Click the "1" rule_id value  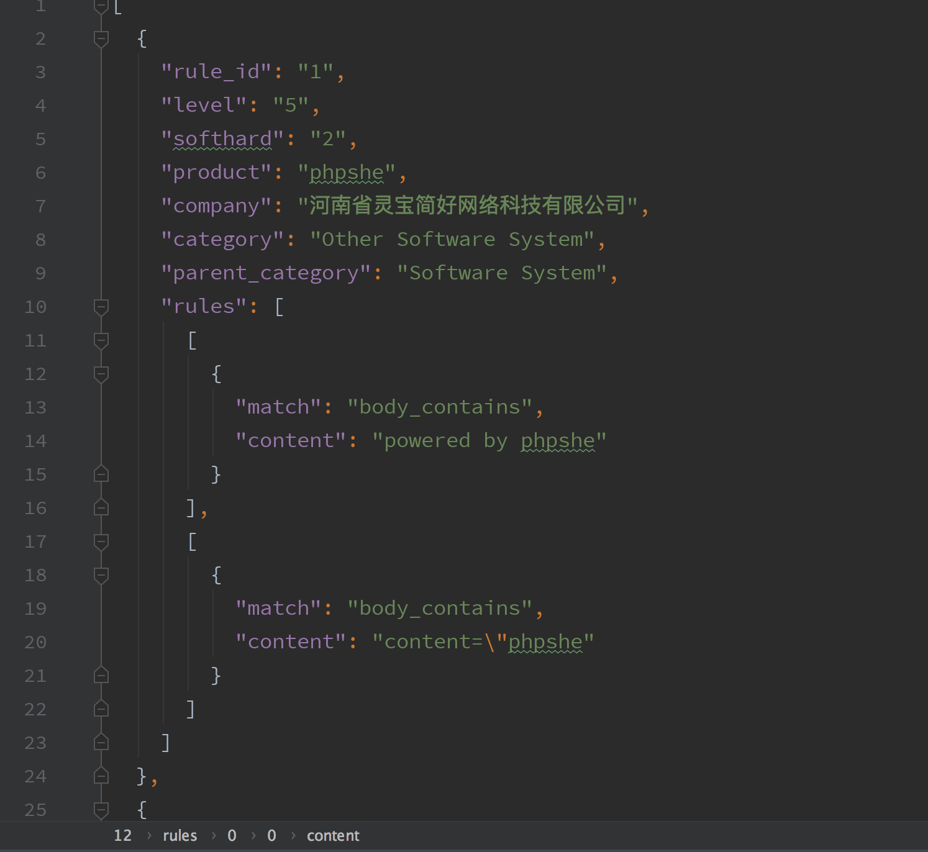tap(316, 72)
